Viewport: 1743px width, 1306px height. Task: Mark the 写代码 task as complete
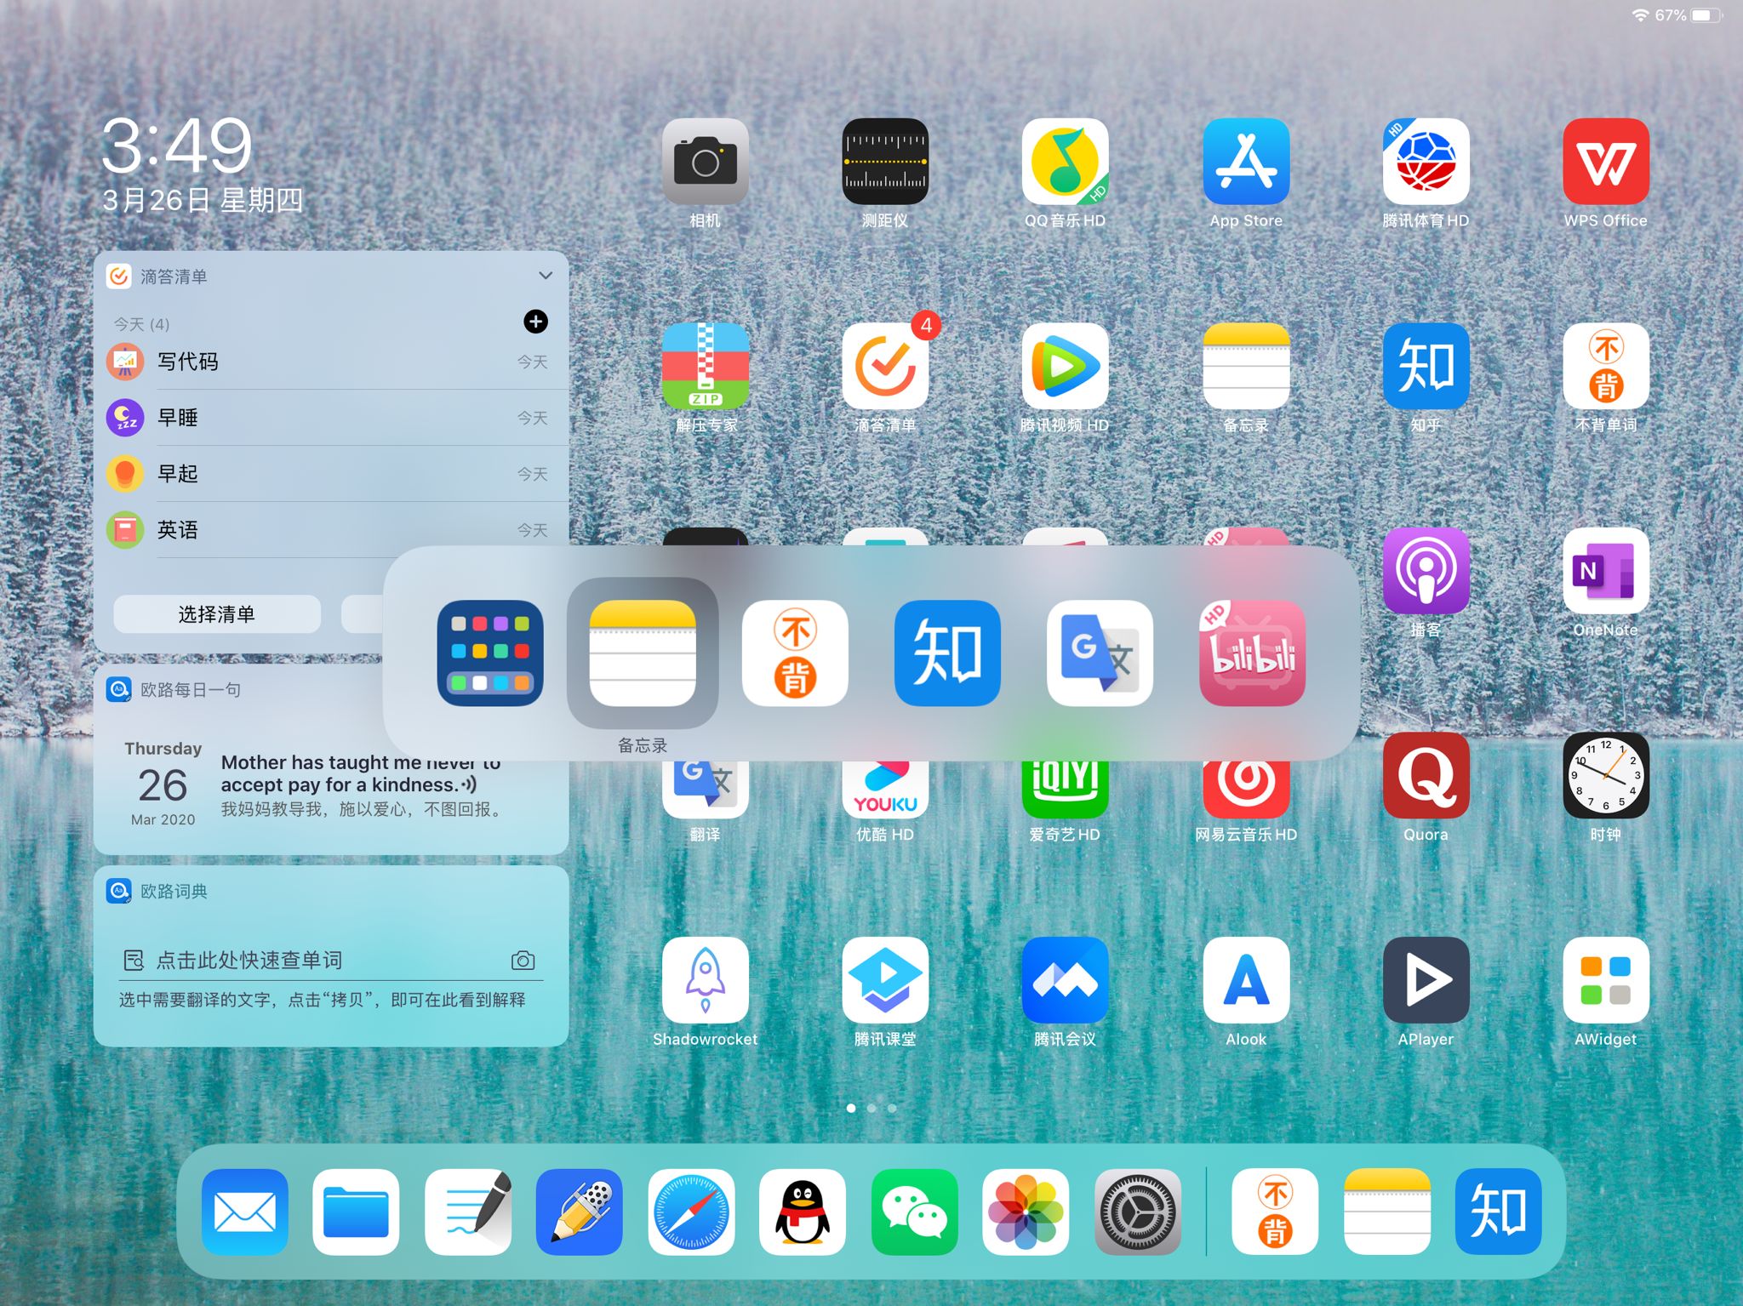coord(125,361)
